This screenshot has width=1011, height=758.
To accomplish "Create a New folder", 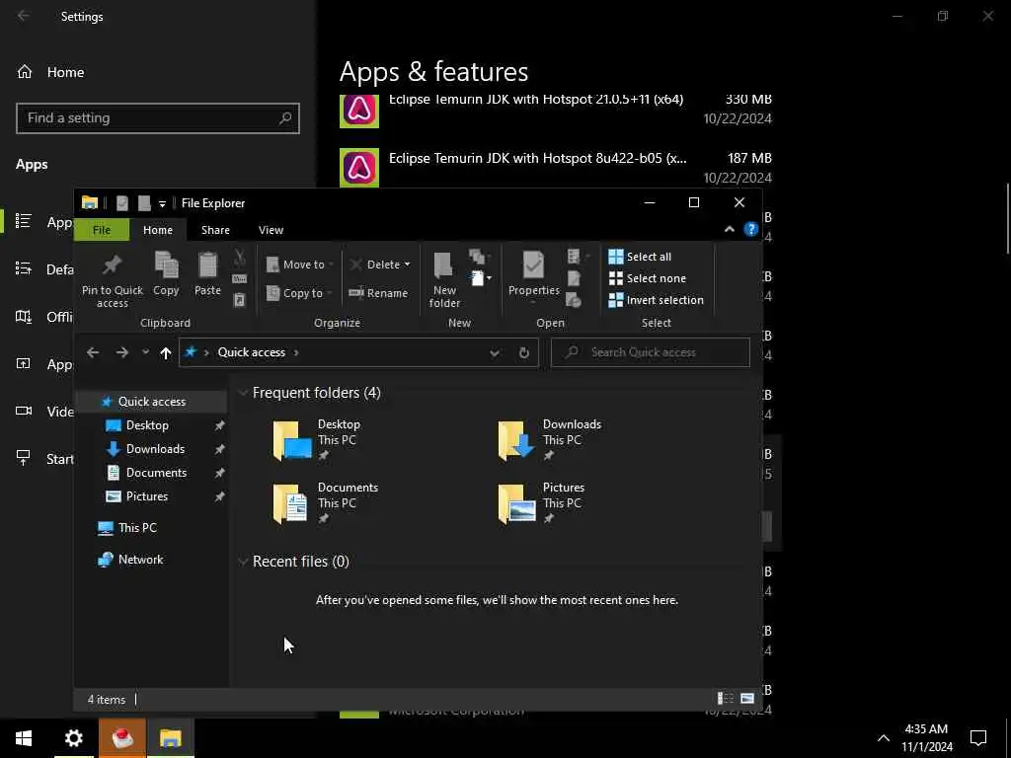I will pos(444,280).
